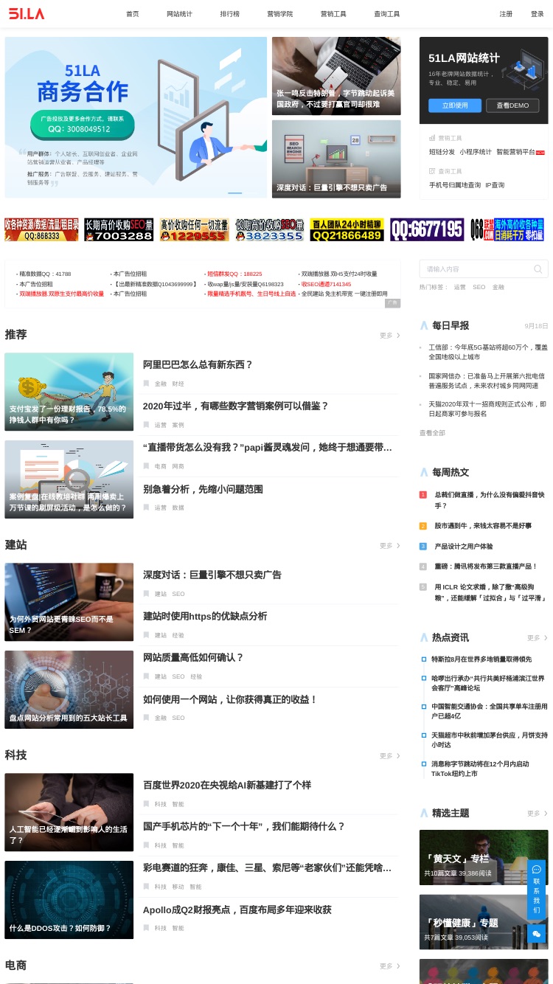Image resolution: width=553 pixels, height=984 pixels.
Task: Click the 查看DEMO button
Action: [x=512, y=105]
